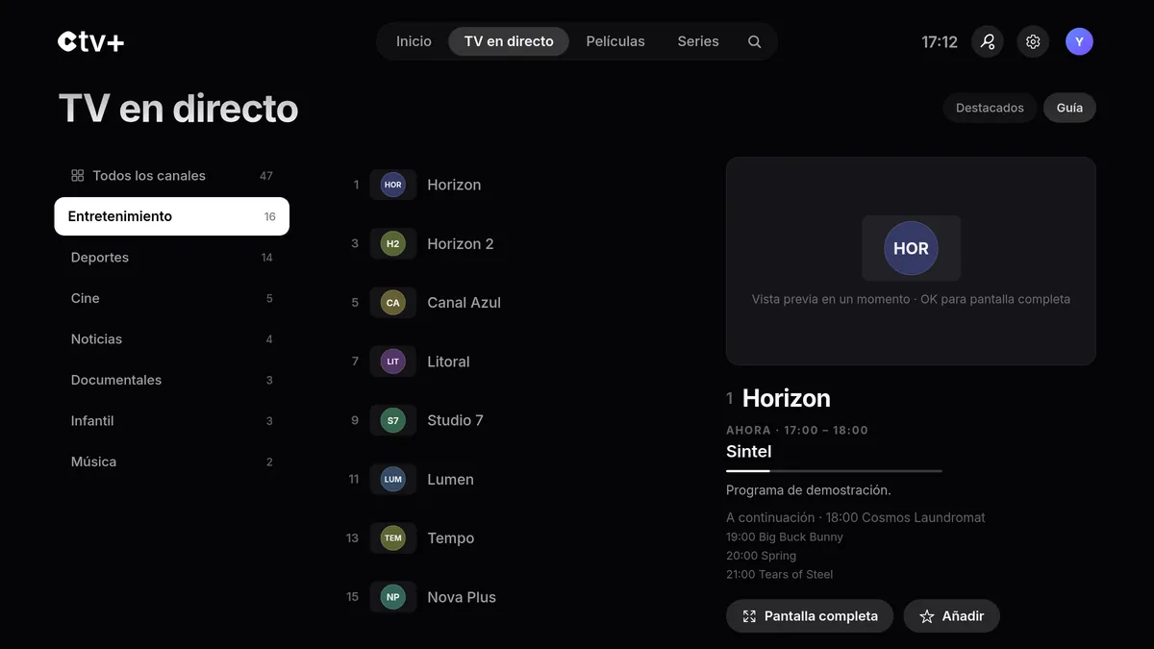
Task: Click the 19:00 Big Buck Bunny listing
Action: (785, 537)
